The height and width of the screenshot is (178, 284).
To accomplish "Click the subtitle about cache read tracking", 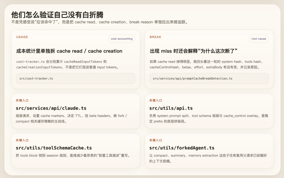I will (99, 22).
